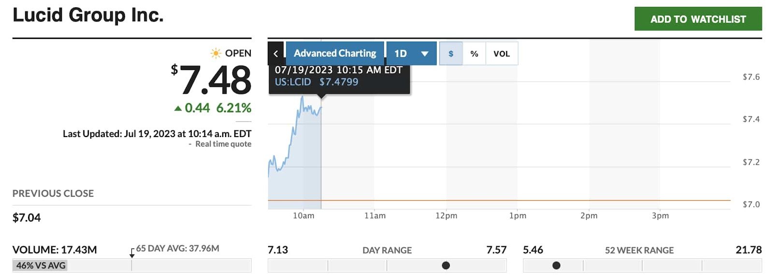Expand the 1D time range dropdown
The width and height of the screenshot is (773, 279).
pos(411,53)
